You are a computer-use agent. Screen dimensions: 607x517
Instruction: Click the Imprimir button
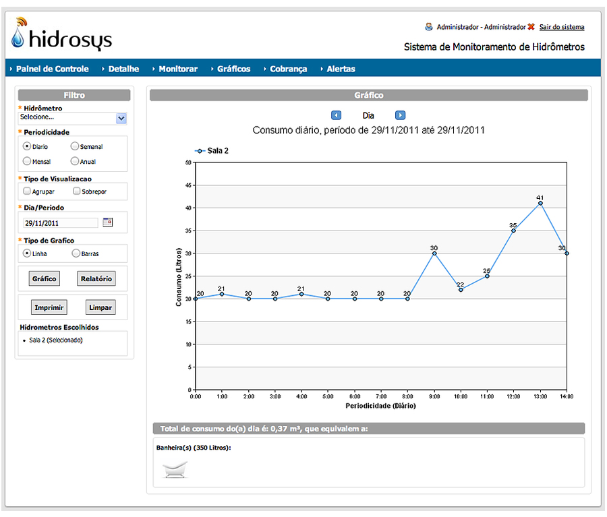coord(49,307)
